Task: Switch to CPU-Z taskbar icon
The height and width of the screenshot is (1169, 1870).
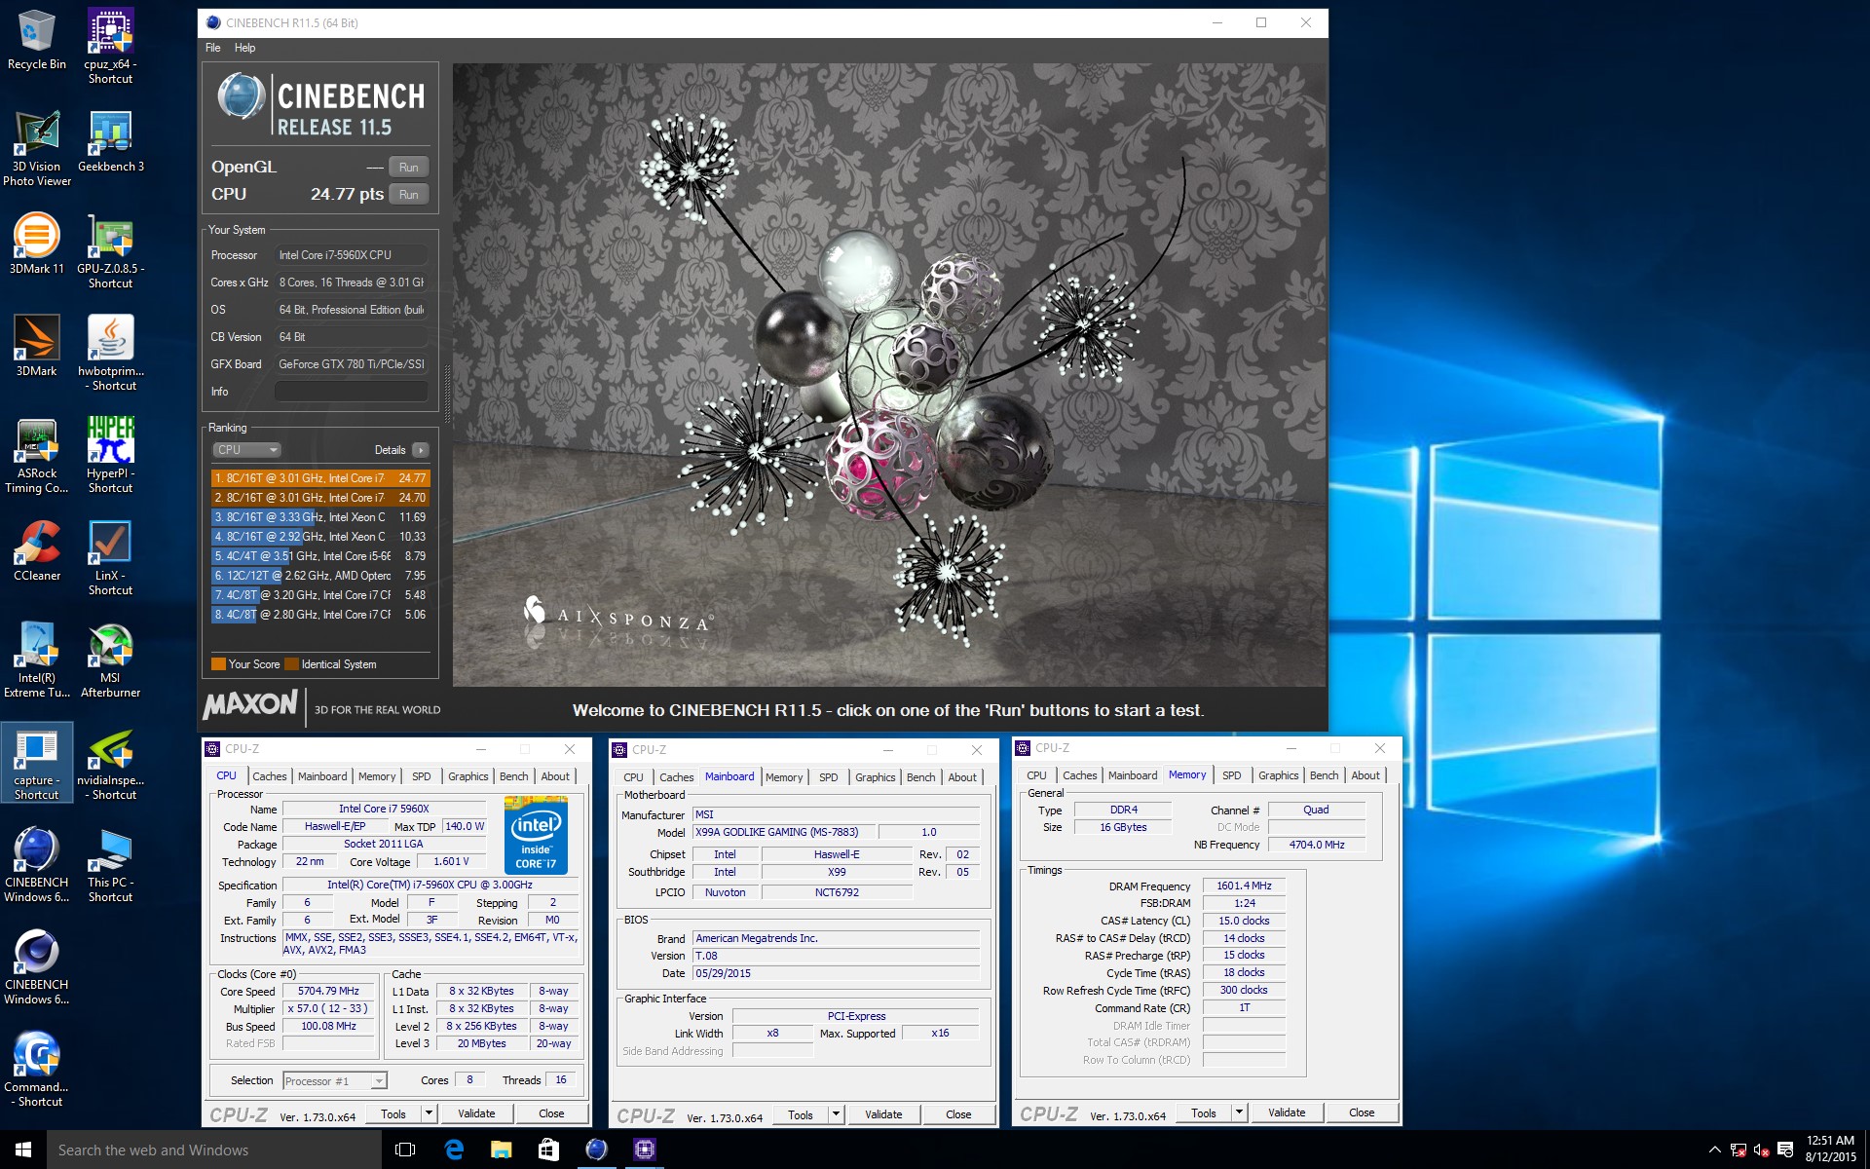Action: (x=644, y=1150)
